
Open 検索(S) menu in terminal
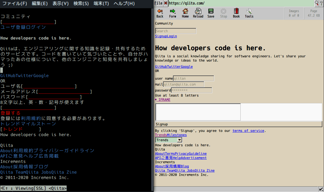[x=81, y=3]
